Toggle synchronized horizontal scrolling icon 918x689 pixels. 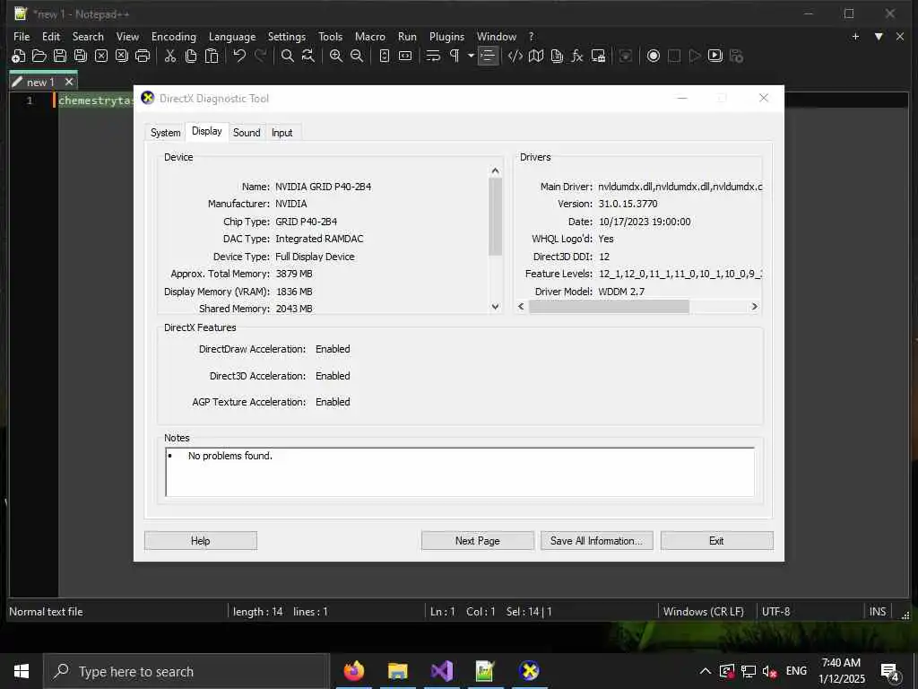coord(405,57)
